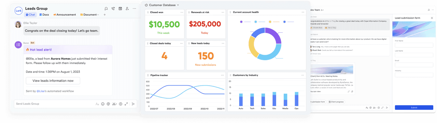The width and height of the screenshot is (437, 123).
Task: Open the calendar icon in Leads Group header
Action: [120, 8]
